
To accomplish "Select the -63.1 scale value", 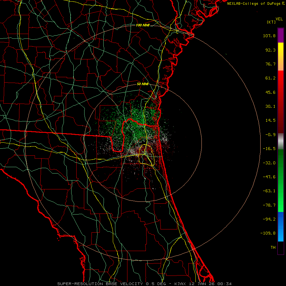I will pos(269,191).
